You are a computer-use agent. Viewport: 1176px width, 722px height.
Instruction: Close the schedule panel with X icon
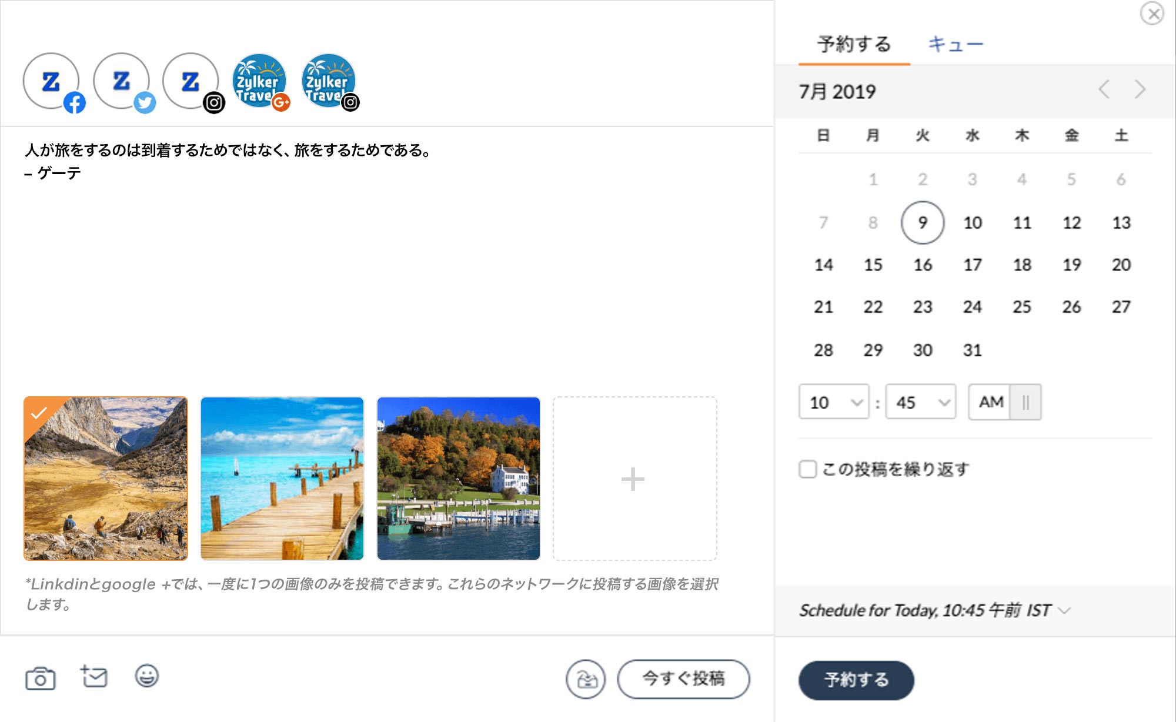(x=1152, y=13)
